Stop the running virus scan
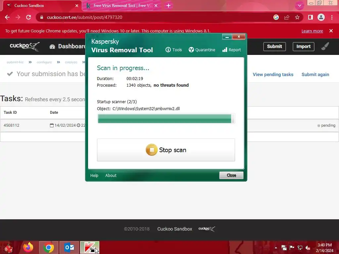This screenshot has width=339, height=254. coord(166,150)
